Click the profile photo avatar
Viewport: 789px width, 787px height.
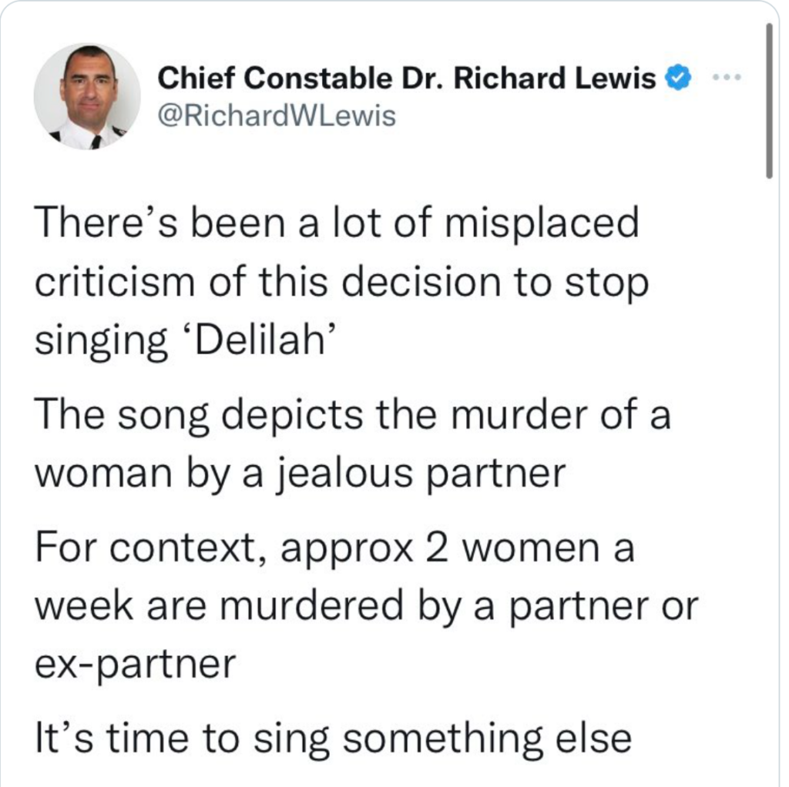[x=88, y=98]
